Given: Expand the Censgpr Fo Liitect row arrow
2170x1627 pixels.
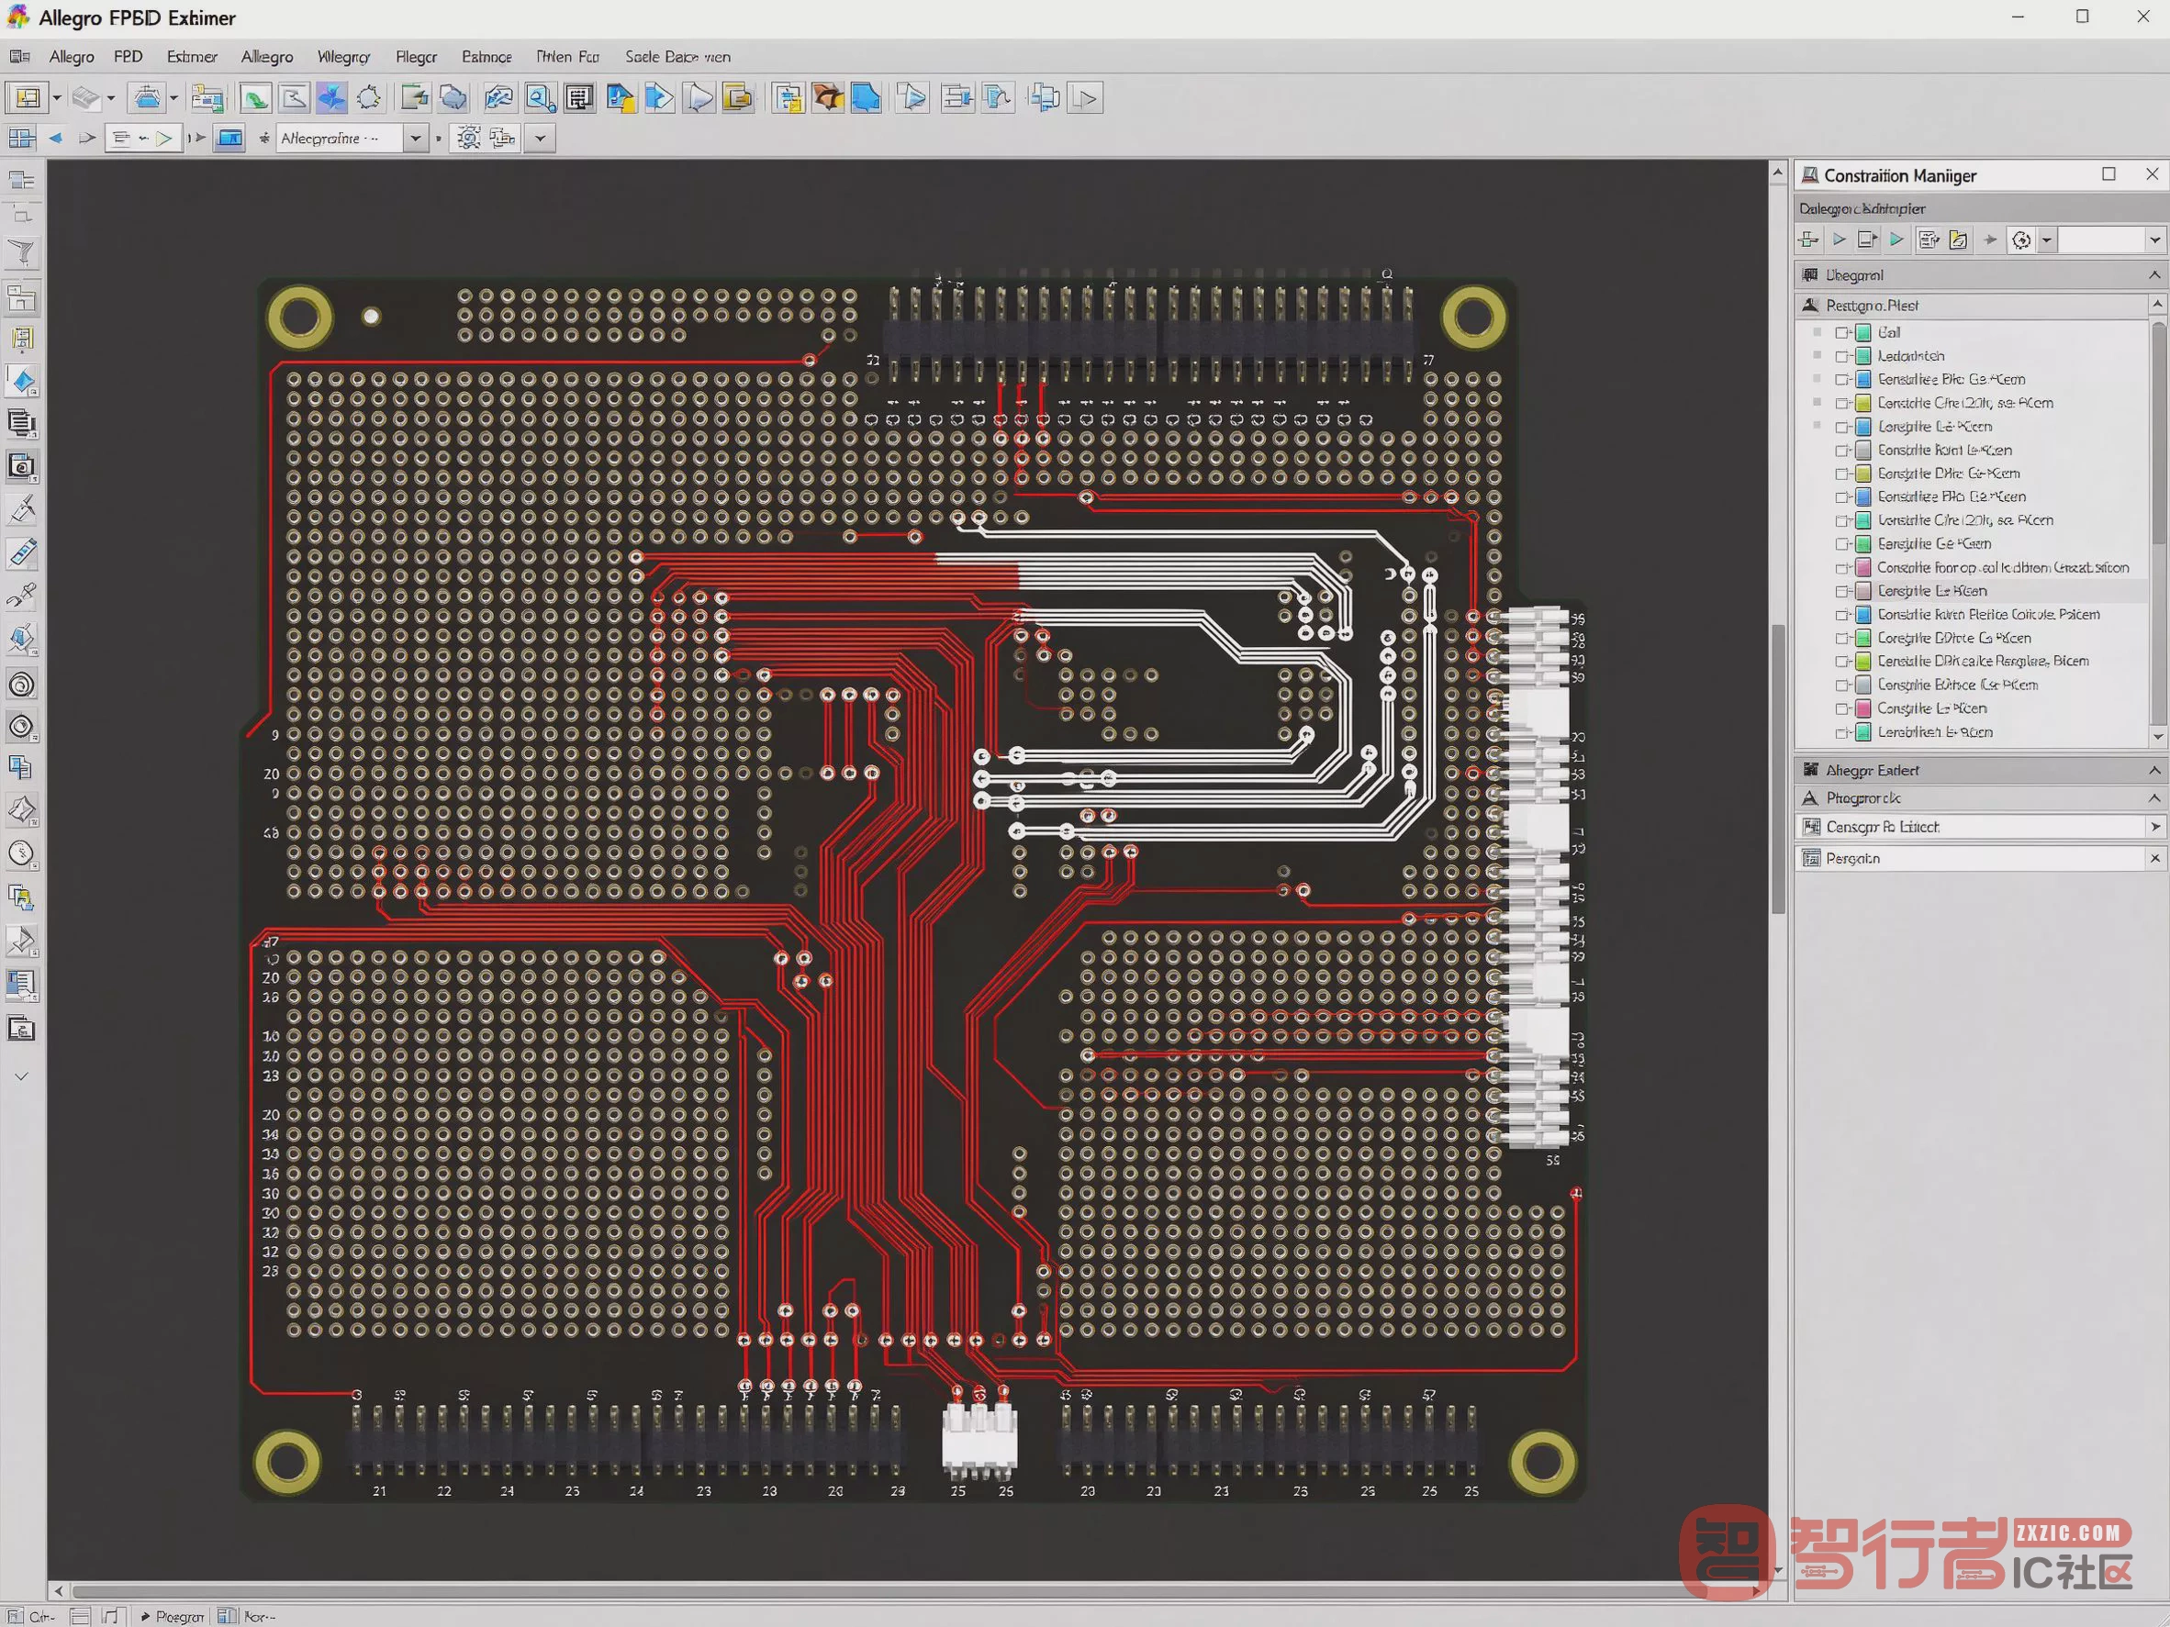Looking at the screenshot, I should (x=2154, y=827).
